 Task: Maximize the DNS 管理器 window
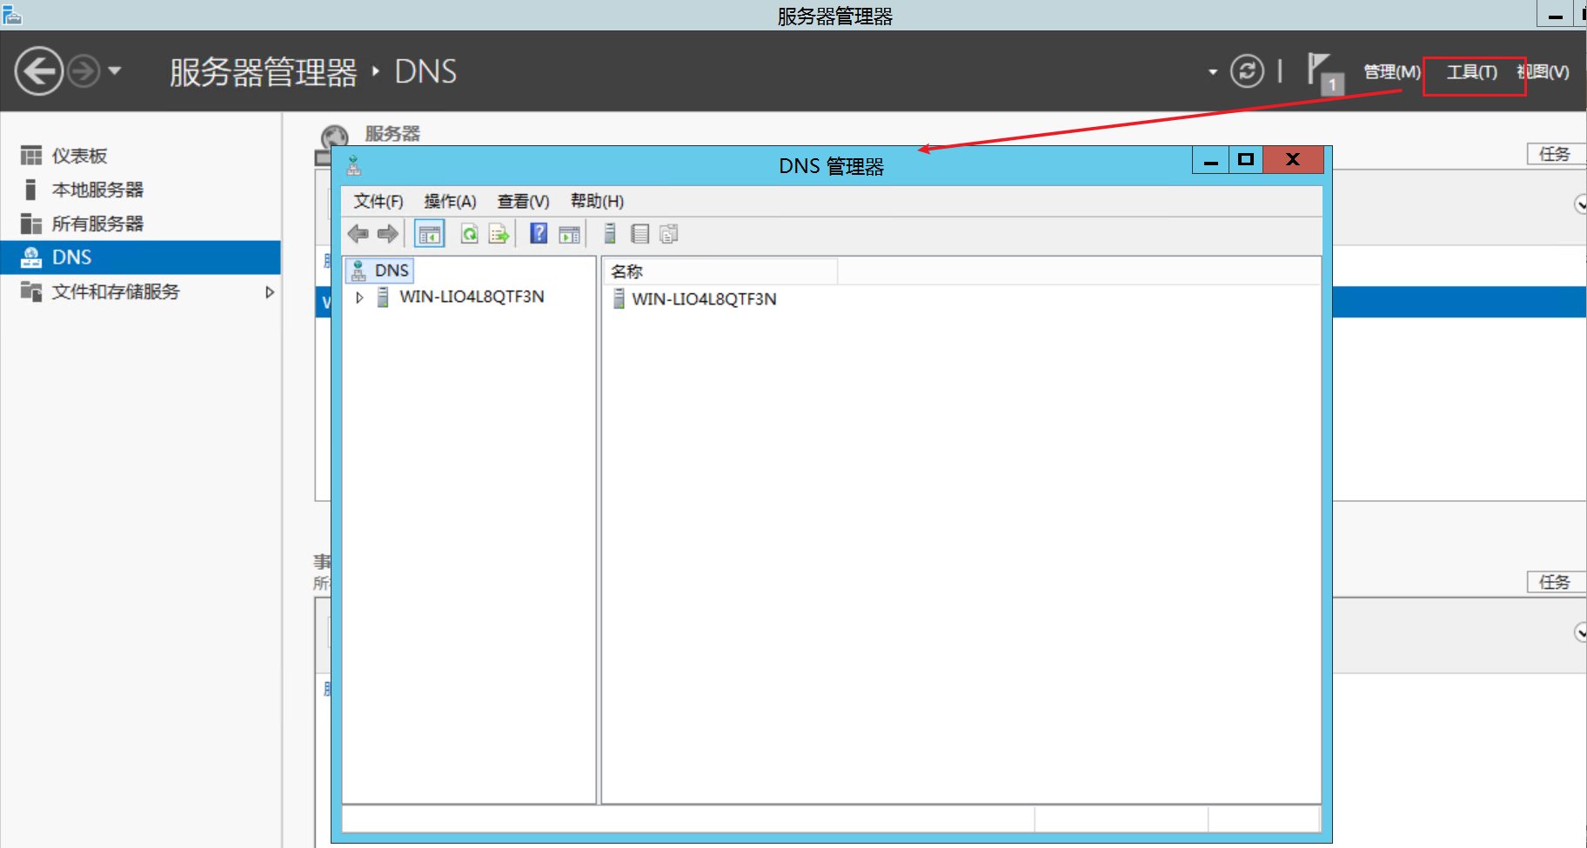[x=1246, y=159]
